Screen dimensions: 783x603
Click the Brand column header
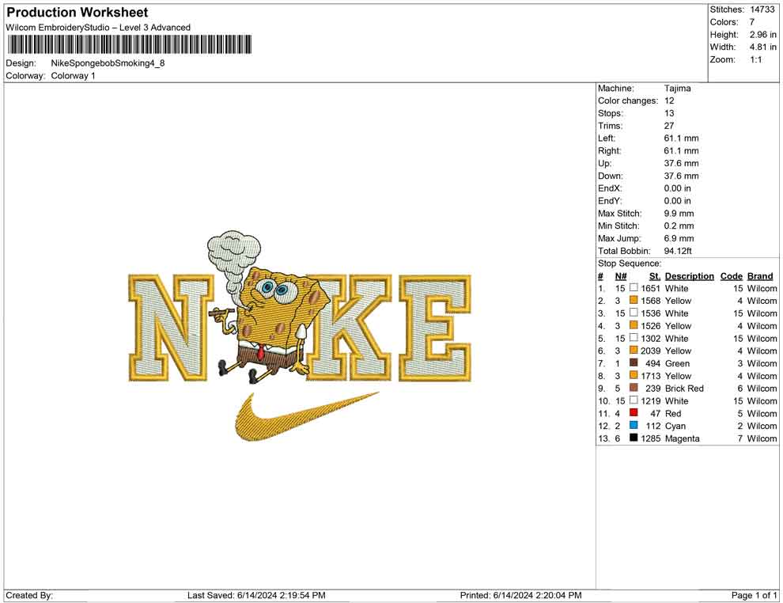pos(760,276)
